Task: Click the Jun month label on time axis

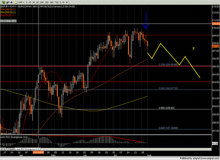Action: click(x=85, y=155)
